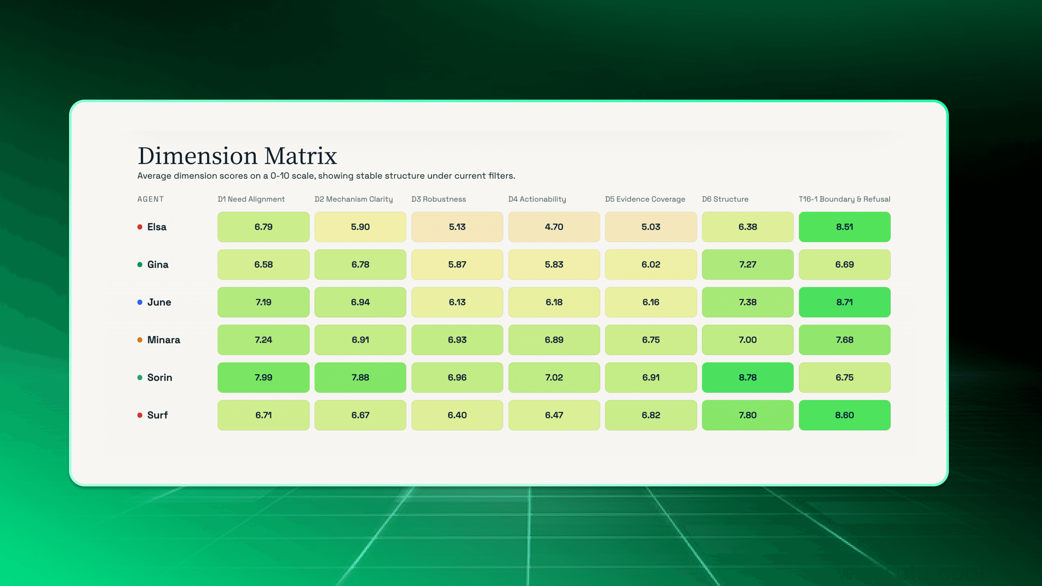The width and height of the screenshot is (1042, 586).
Task: Click the T16-1 Boundary & Refusal header
Action: 844,199
